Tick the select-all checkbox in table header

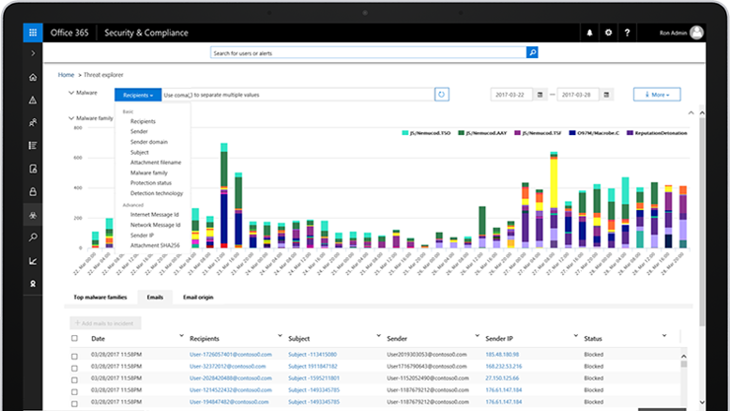click(x=75, y=338)
